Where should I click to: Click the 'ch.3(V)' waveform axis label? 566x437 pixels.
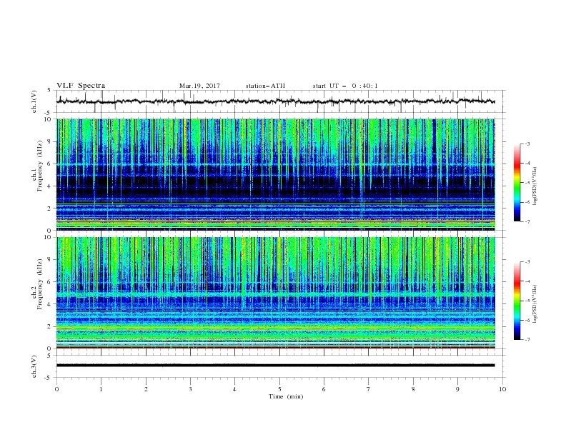tap(34, 366)
